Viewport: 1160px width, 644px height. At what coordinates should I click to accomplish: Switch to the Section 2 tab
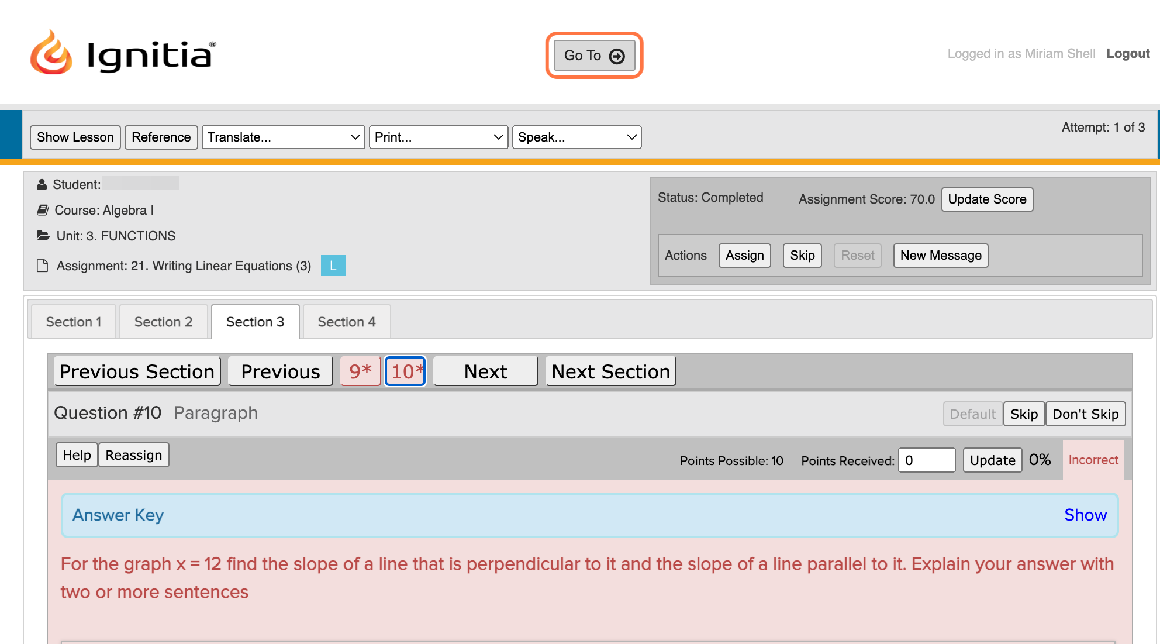[163, 322]
